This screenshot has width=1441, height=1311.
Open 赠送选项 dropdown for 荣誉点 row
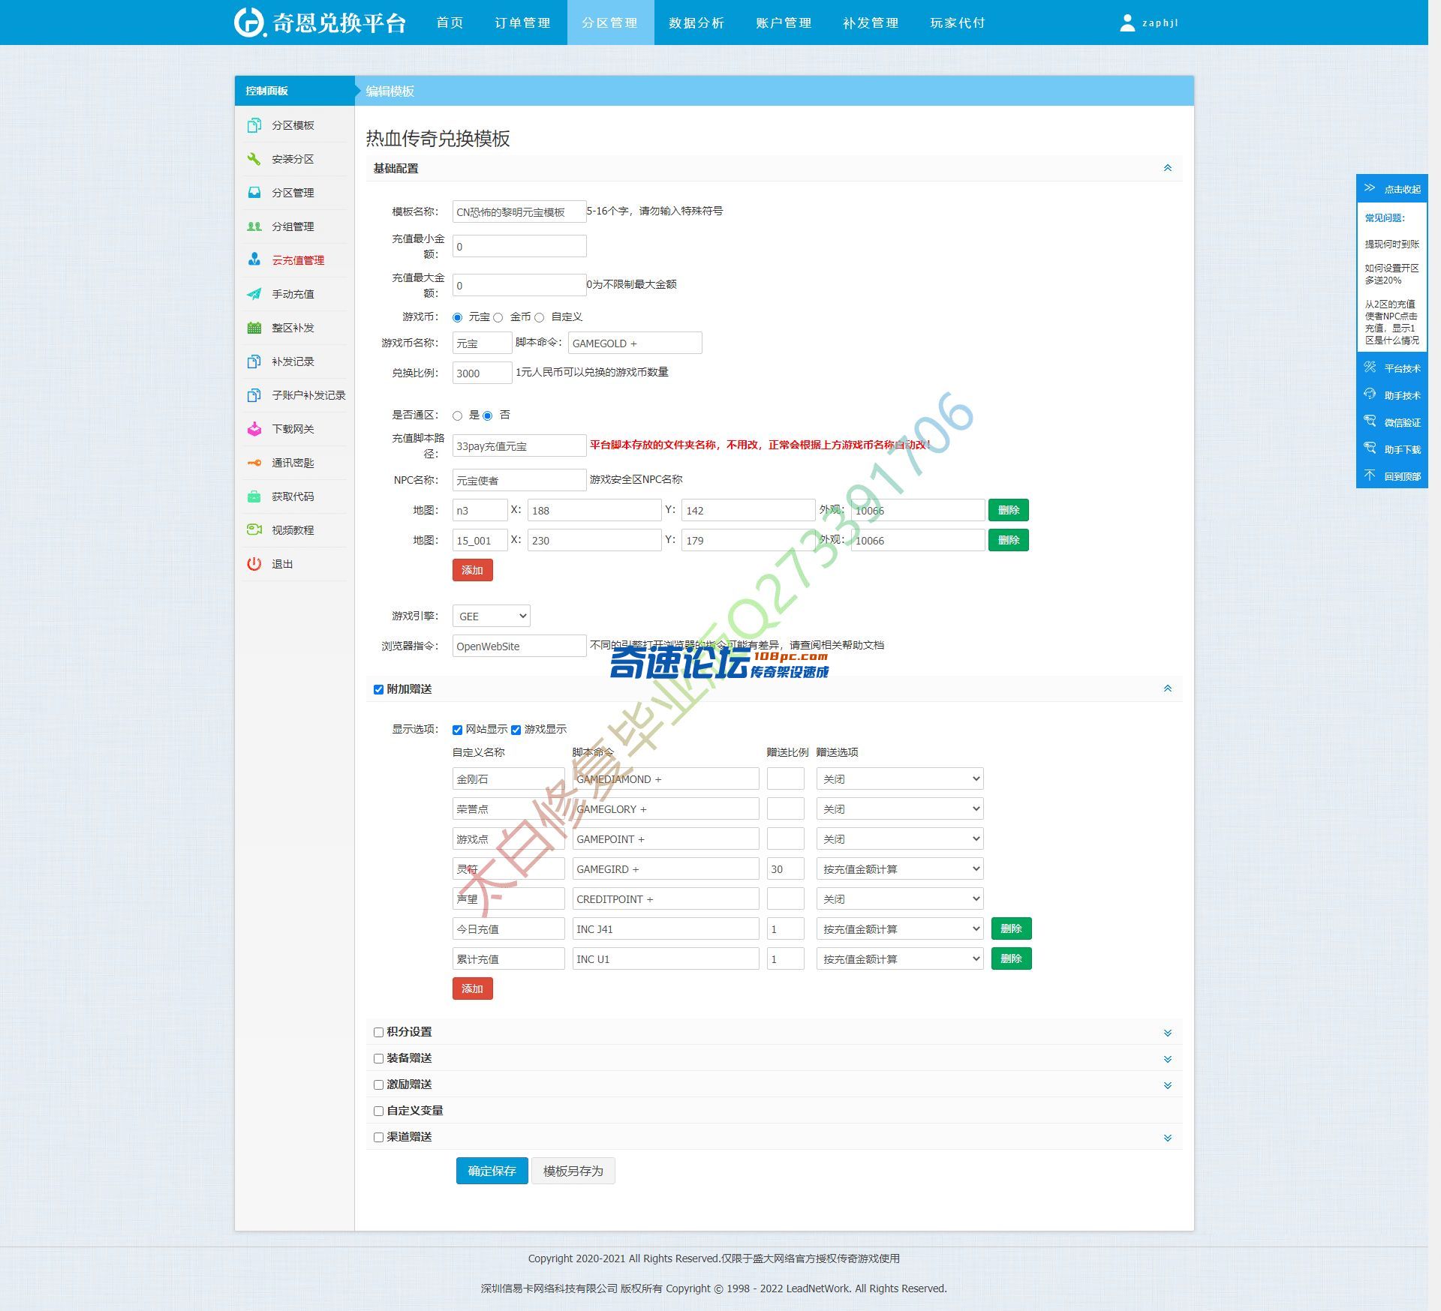[x=900, y=808]
